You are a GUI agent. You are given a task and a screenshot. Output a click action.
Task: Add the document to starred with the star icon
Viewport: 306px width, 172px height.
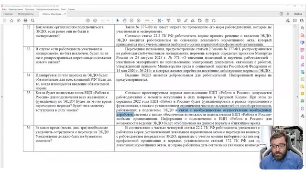click(x=11, y=21)
